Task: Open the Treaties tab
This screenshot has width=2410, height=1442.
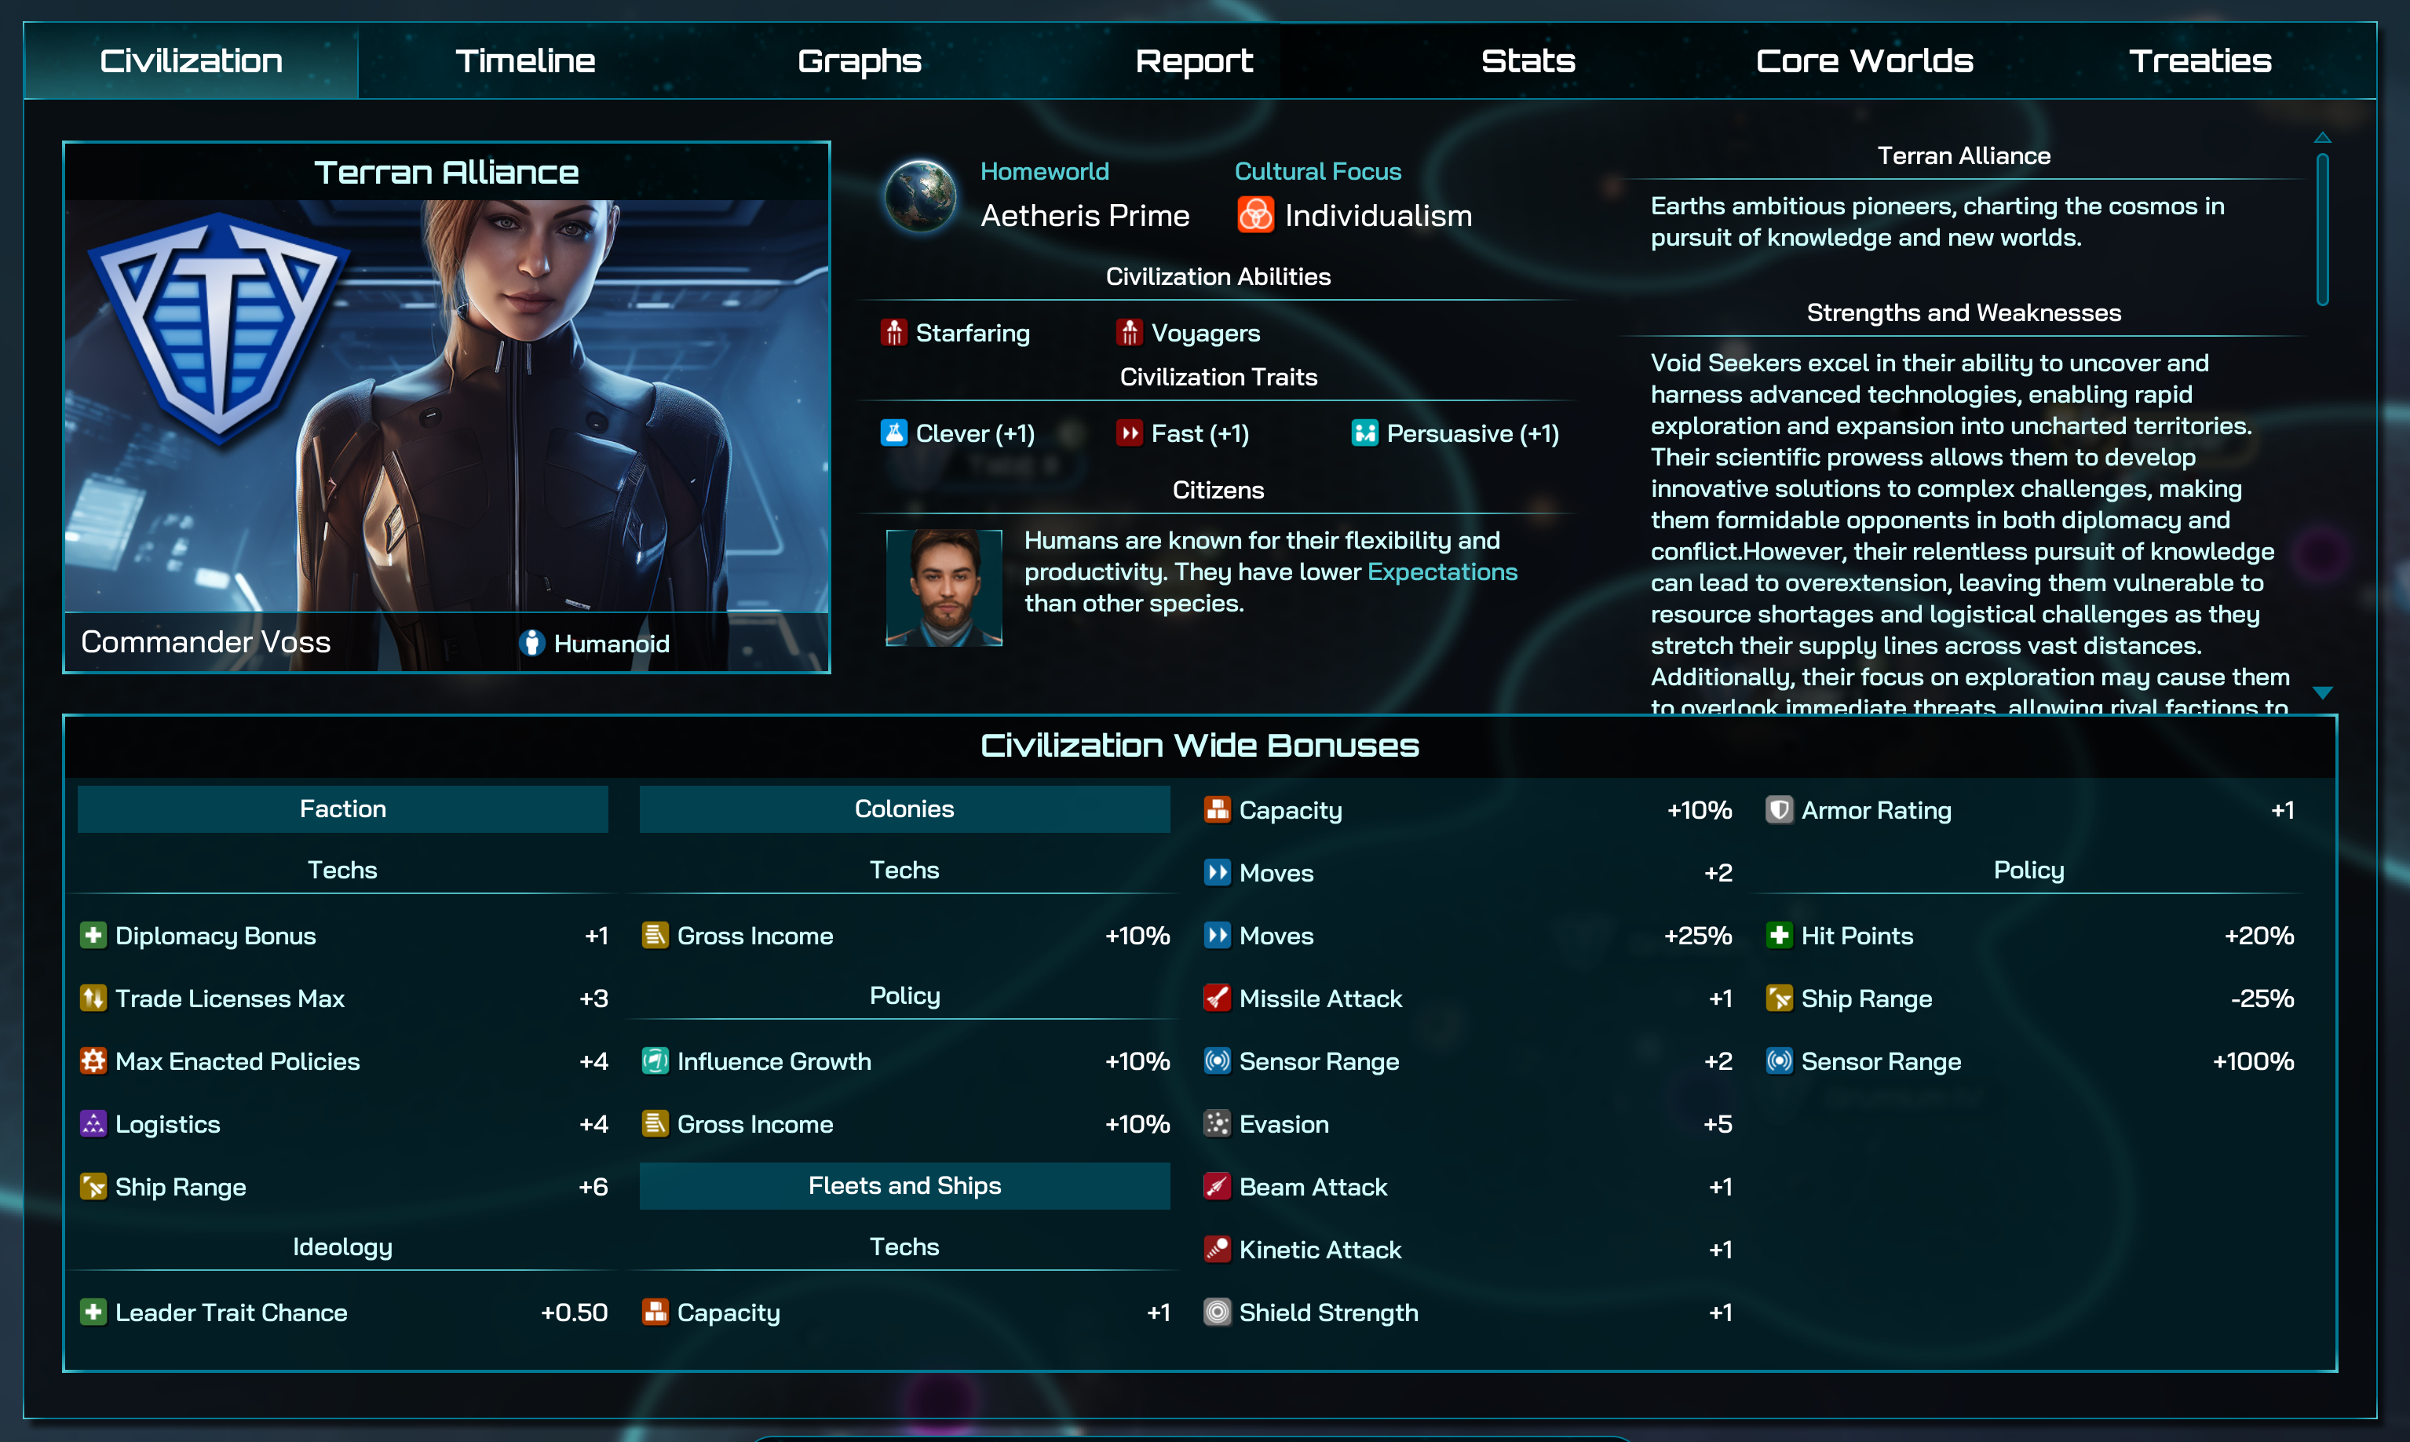Action: pos(2200,61)
